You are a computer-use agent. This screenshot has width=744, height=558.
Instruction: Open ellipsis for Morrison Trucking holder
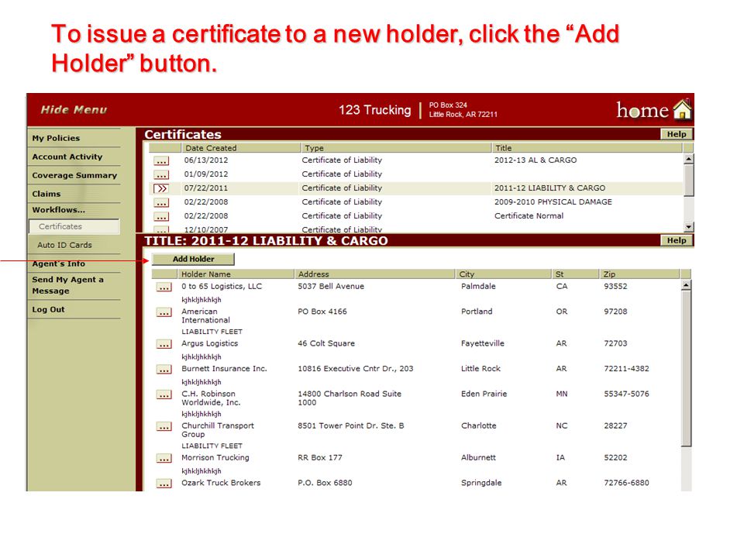point(164,459)
